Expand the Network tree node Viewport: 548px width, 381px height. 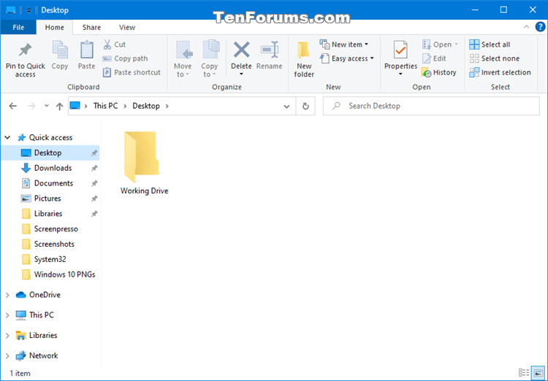click(x=7, y=356)
